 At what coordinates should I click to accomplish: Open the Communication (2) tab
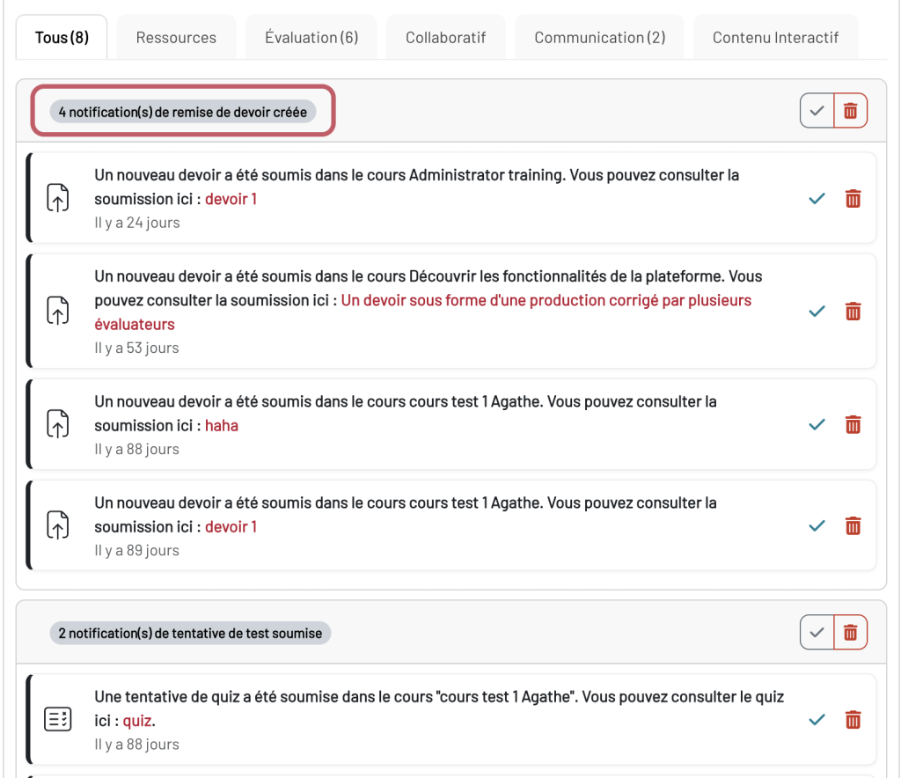click(600, 37)
